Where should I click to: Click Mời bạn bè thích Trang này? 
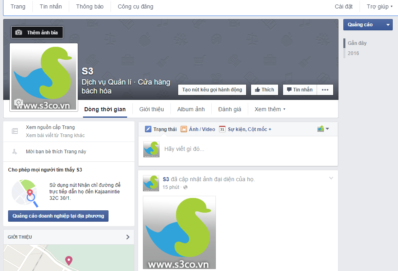click(x=56, y=152)
